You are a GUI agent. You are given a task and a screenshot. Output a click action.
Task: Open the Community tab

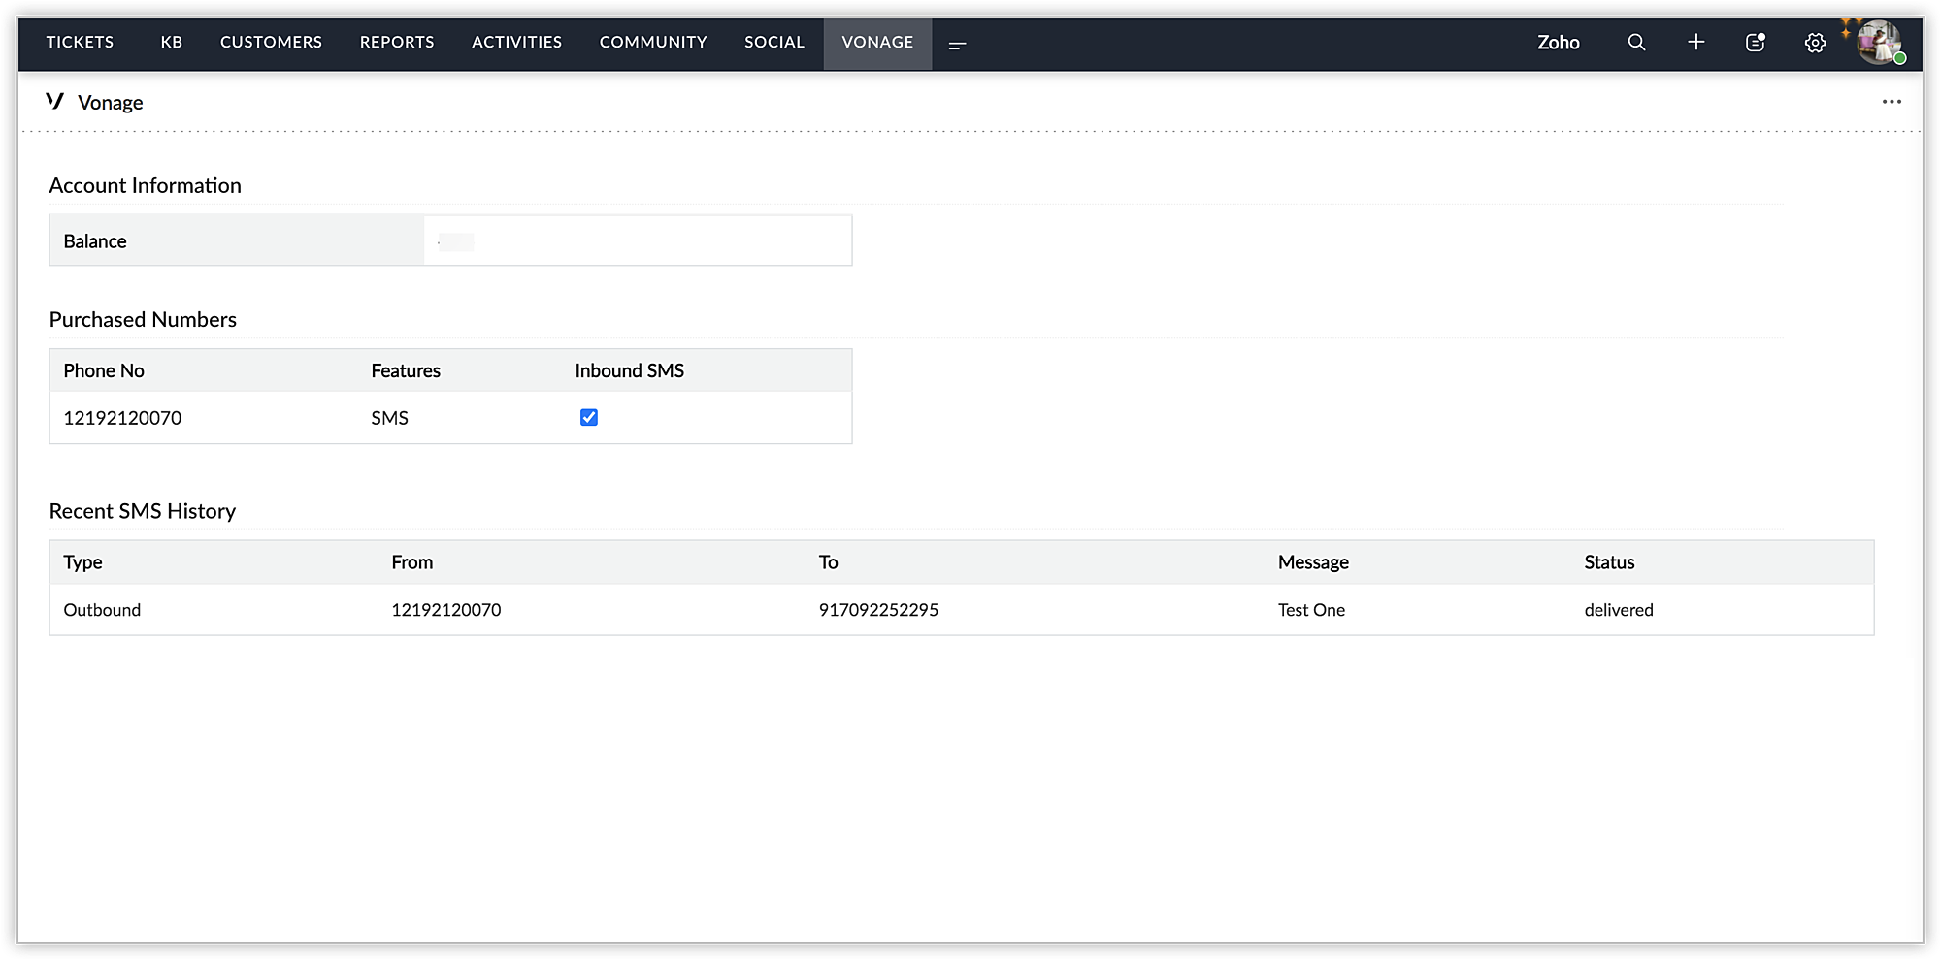click(653, 43)
